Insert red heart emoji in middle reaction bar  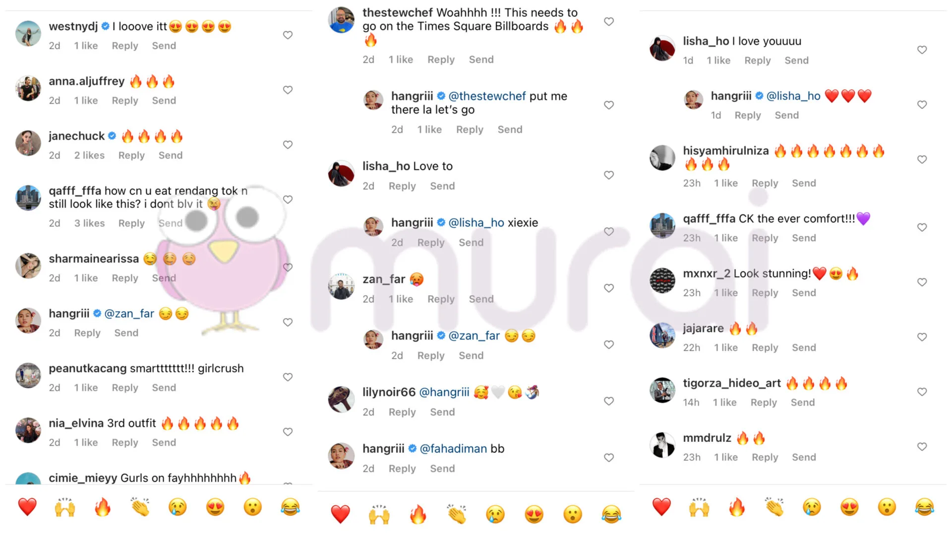coord(340,514)
